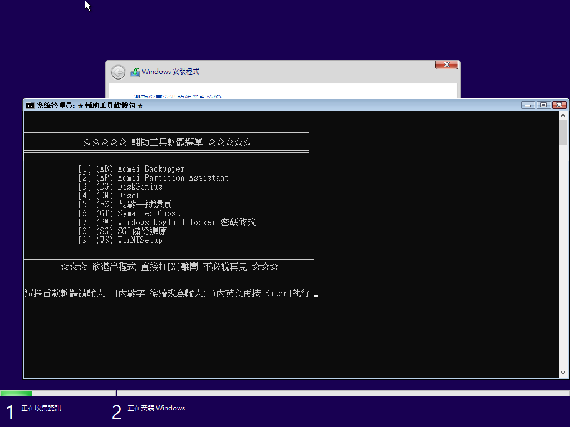Click the console scrollbar up arrow
Screen dimensions: 570x427
coord(563,115)
